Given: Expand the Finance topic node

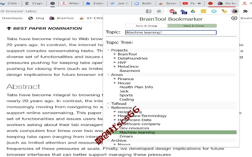Looking at the screenshot, I should pyautogui.click(x=115, y=79).
